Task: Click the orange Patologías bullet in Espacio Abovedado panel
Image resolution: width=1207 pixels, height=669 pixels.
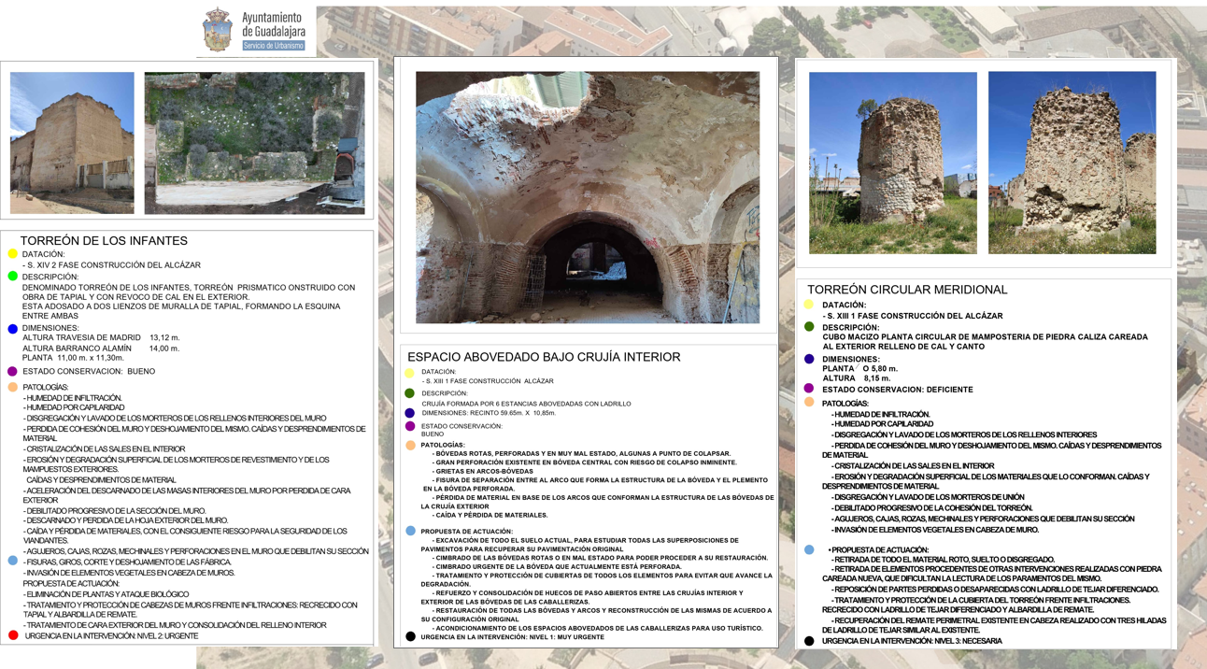Action: (410, 446)
